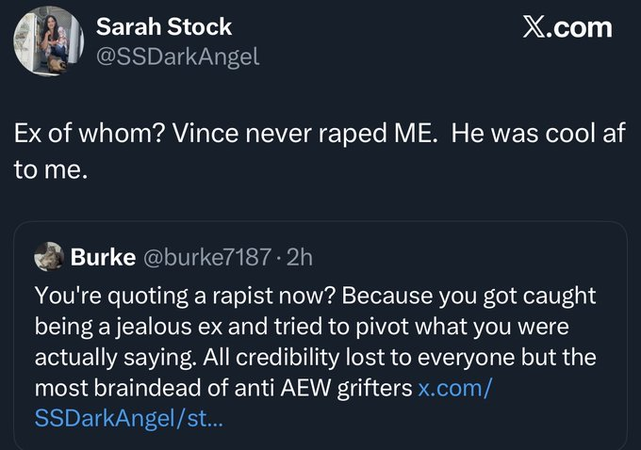
Task: Click the words "most braindead of anti"
Action: (x=129, y=387)
